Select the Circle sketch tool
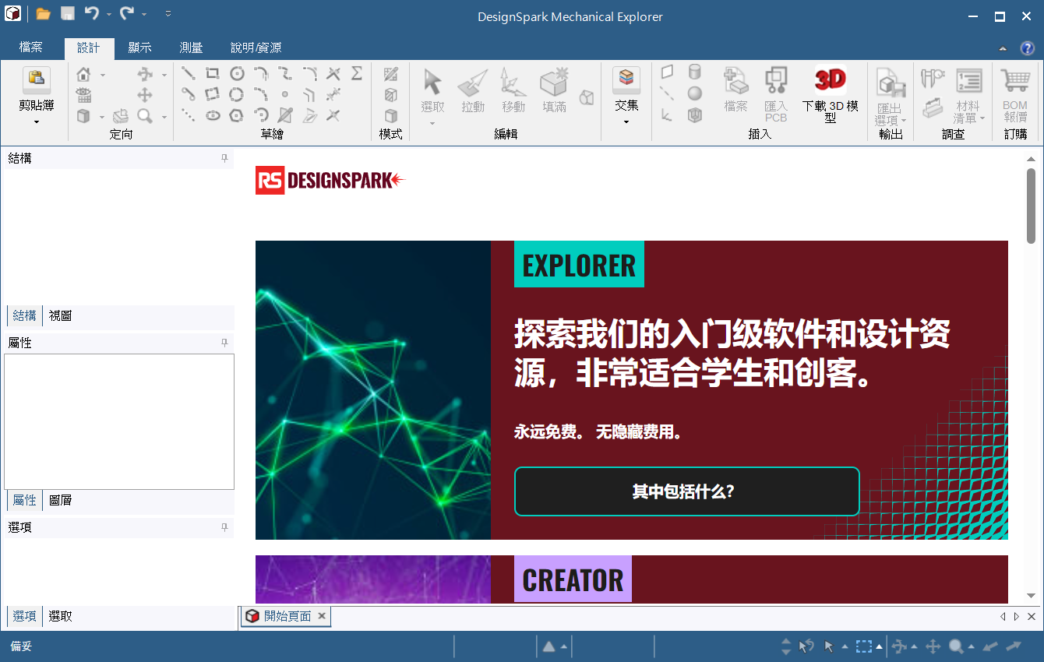The height and width of the screenshot is (662, 1044). coord(237,74)
